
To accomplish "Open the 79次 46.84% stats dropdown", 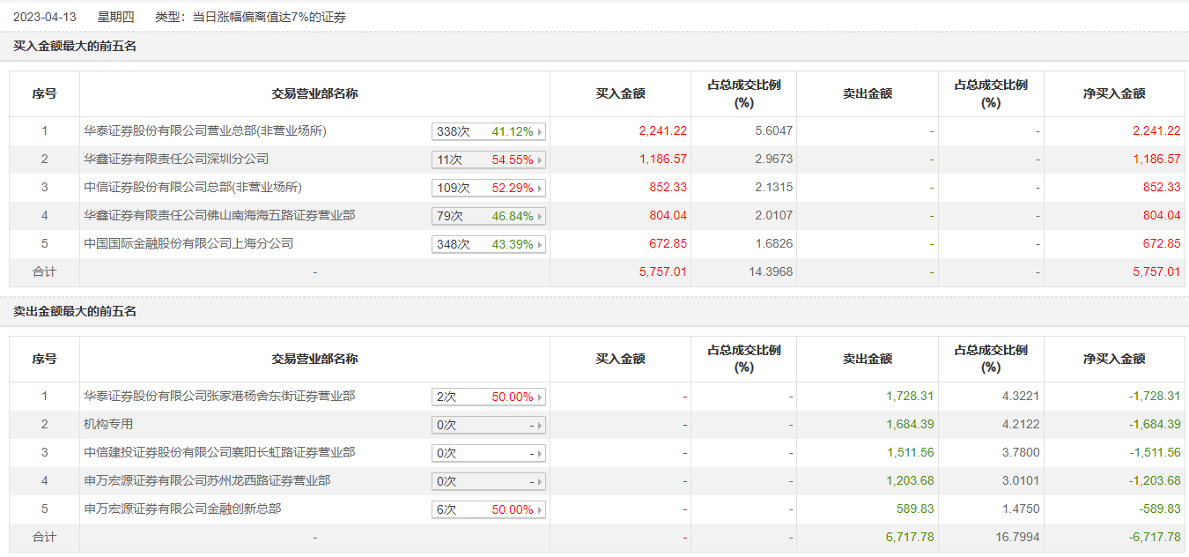I will pyautogui.click(x=489, y=216).
